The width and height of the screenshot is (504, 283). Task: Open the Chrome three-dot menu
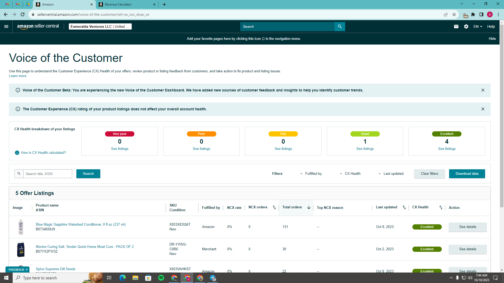[x=498, y=14]
